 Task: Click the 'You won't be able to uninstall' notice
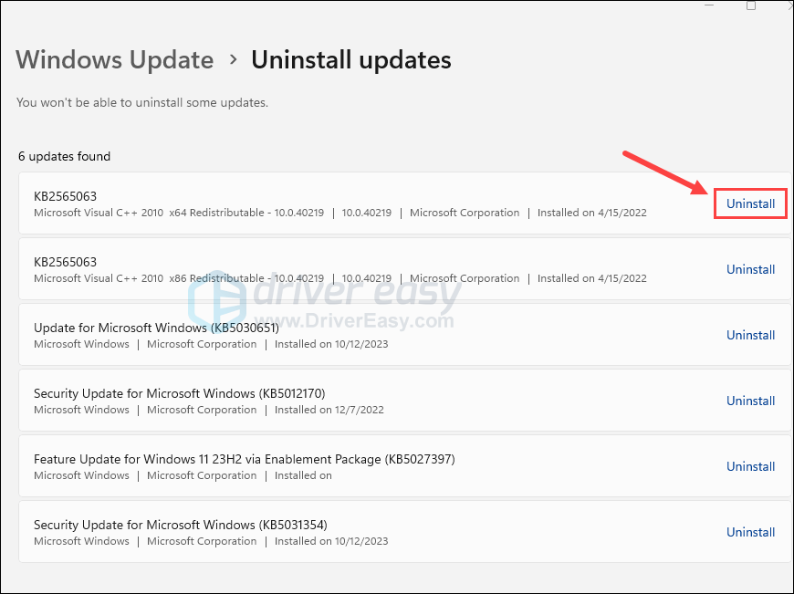(142, 103)
